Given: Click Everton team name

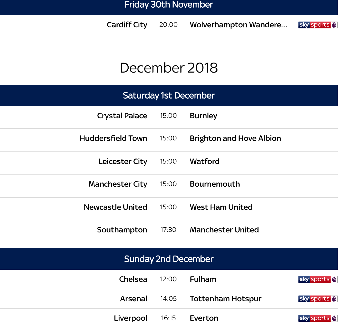Looking at the screenshot, I should pyautogui.click(x=204, y=318).
